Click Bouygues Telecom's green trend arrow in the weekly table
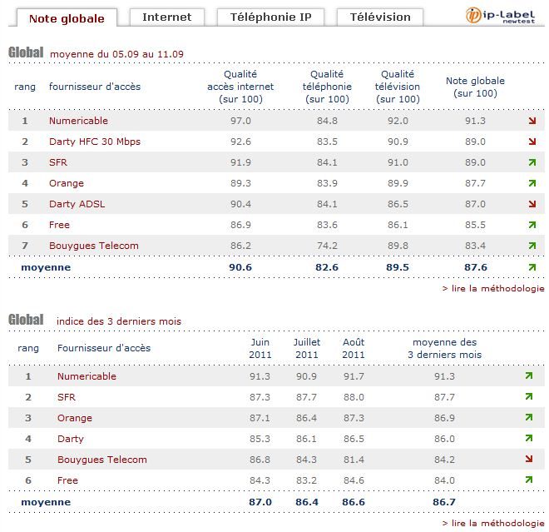The width and height of the screenshot is (549, 532). 532,246
